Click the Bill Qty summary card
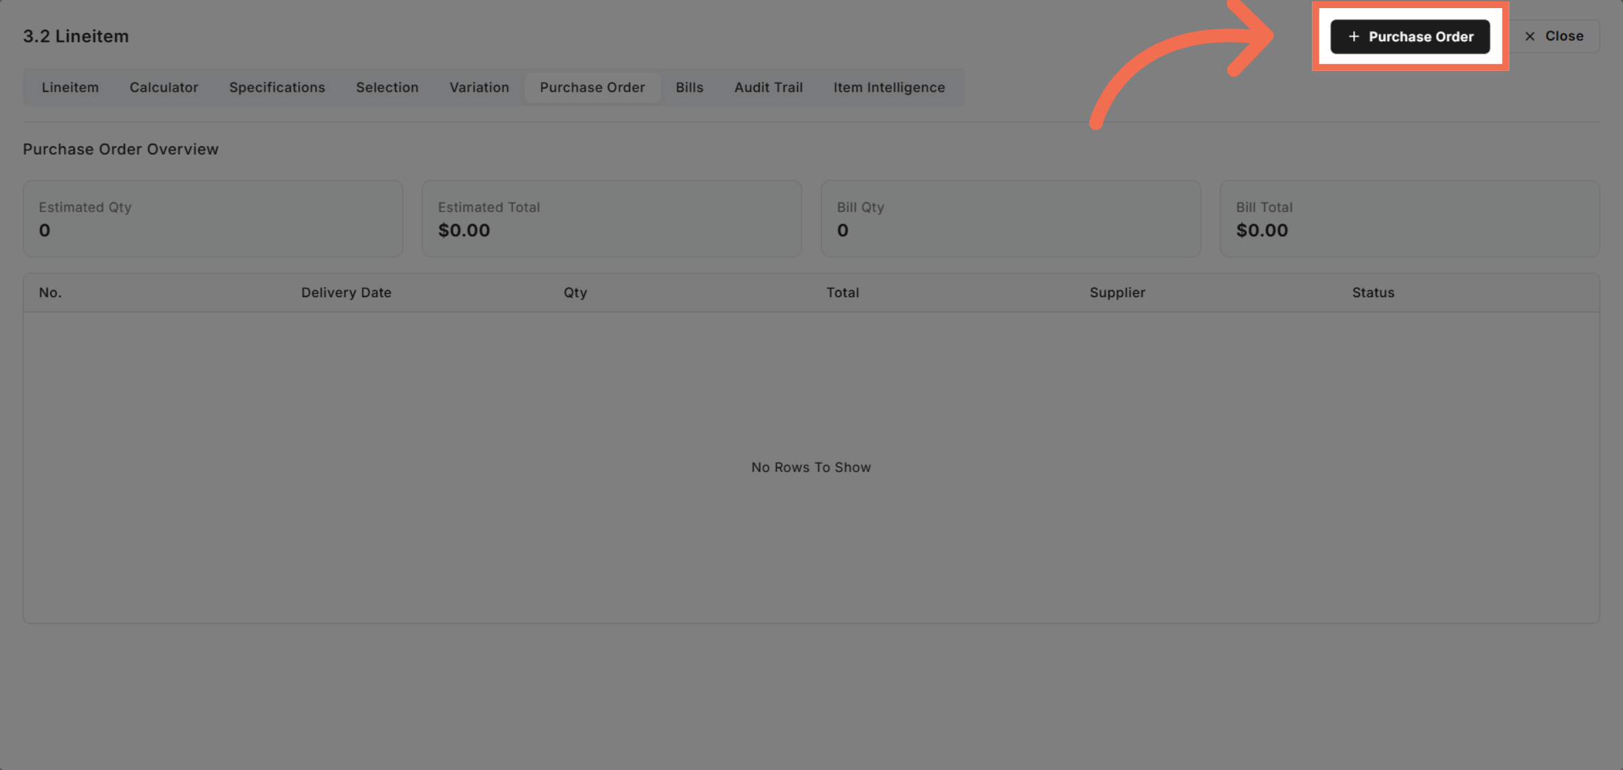Screen dimensions: 1623x770 coord(1010,218)
